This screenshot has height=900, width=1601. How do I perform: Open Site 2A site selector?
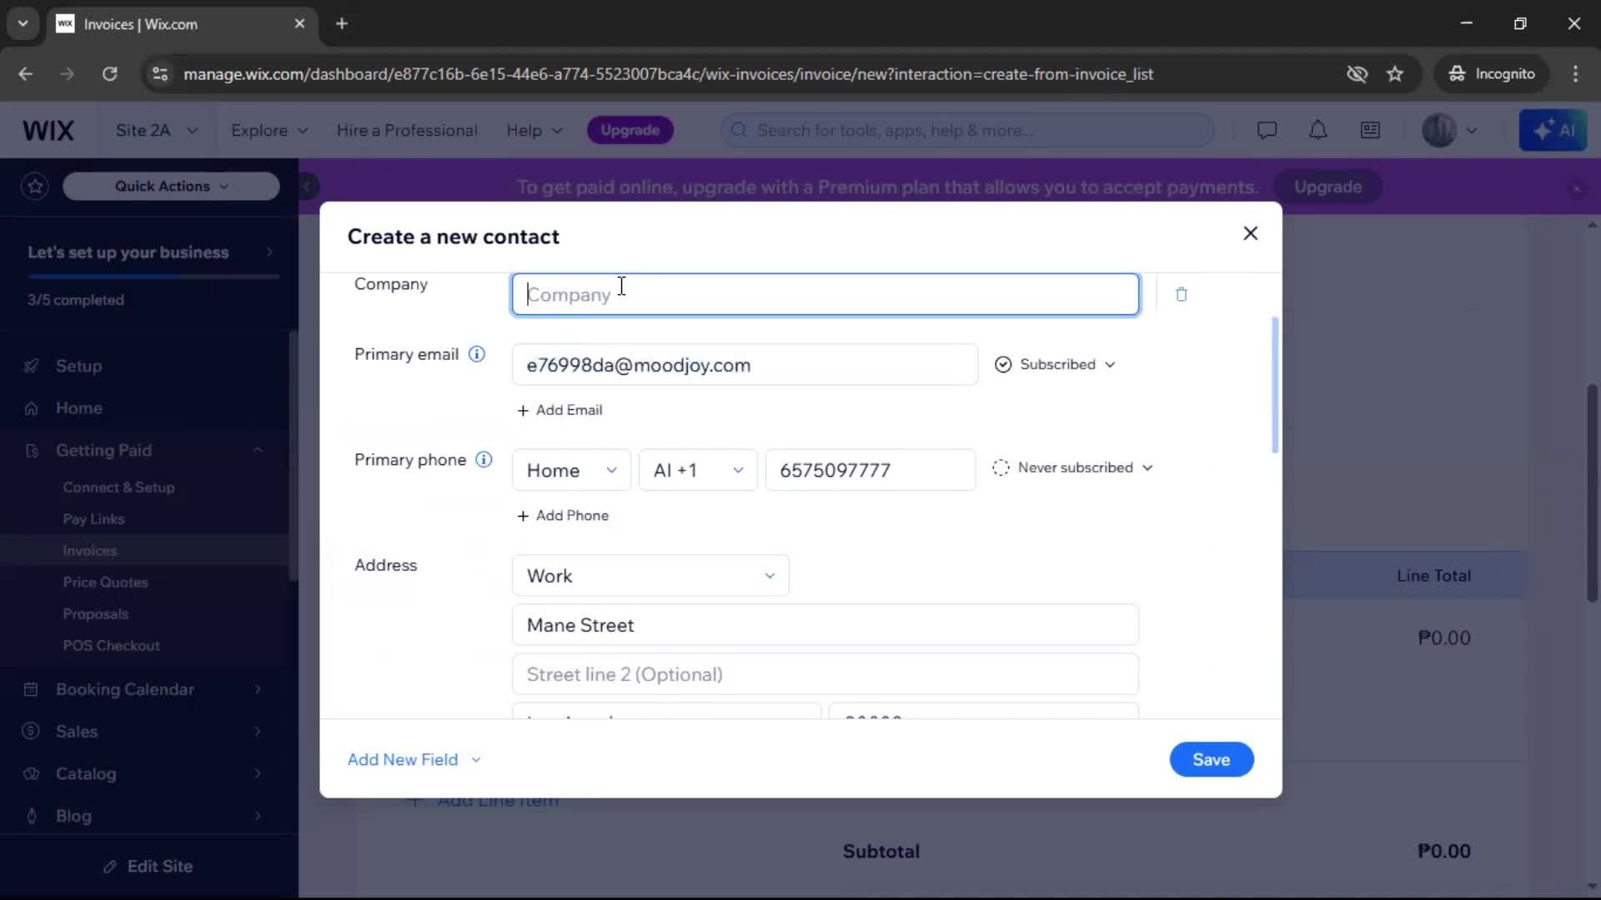coord(156,131)
